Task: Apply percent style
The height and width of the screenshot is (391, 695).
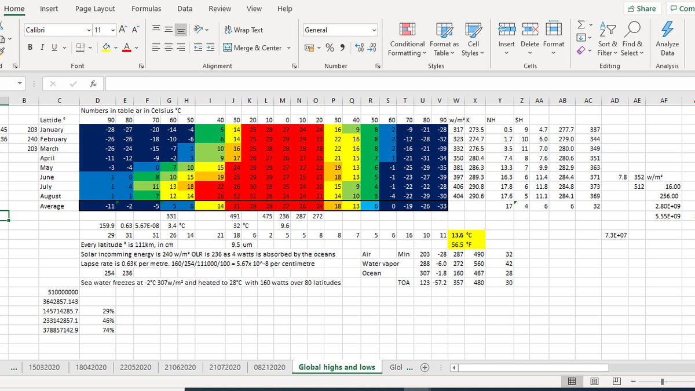Action: [330, 48]
